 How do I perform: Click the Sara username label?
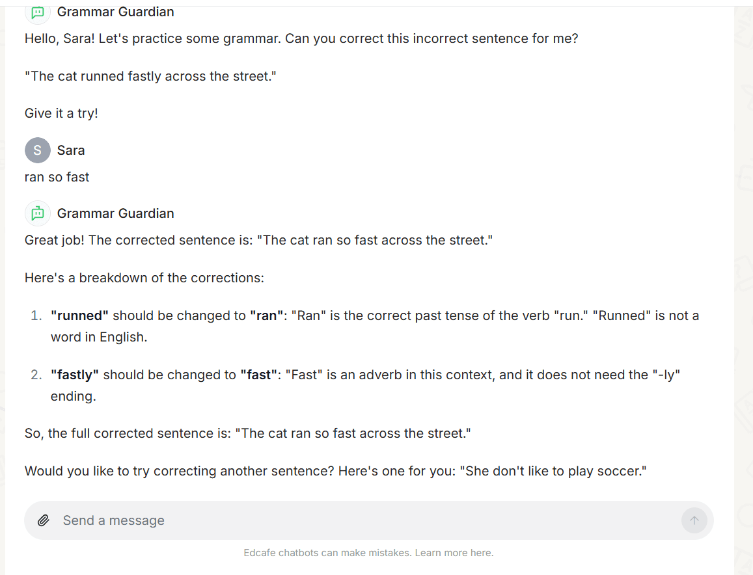pyautogui.click(x=71, y=150)
